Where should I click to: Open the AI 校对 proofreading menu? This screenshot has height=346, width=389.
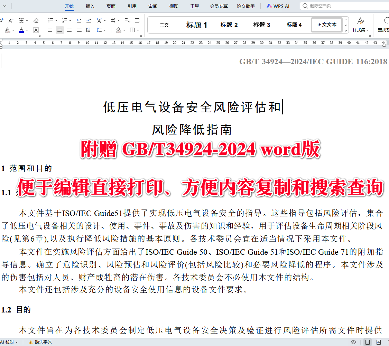[x=9, y=342]
